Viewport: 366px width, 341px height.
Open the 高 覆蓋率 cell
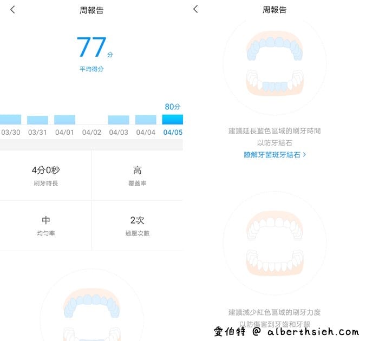pyautogui.click(x=138, y=175)
